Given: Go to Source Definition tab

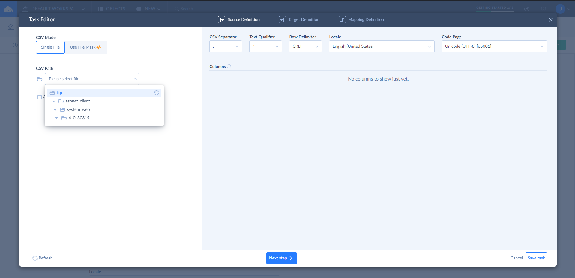Looking at the screenshot, I should coord(239,20).
